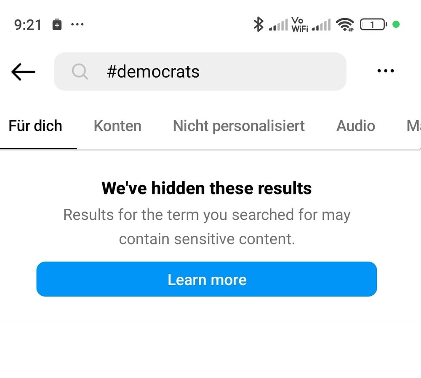
Task: Tap the second cellular signal bars
Action: [321, 25]
